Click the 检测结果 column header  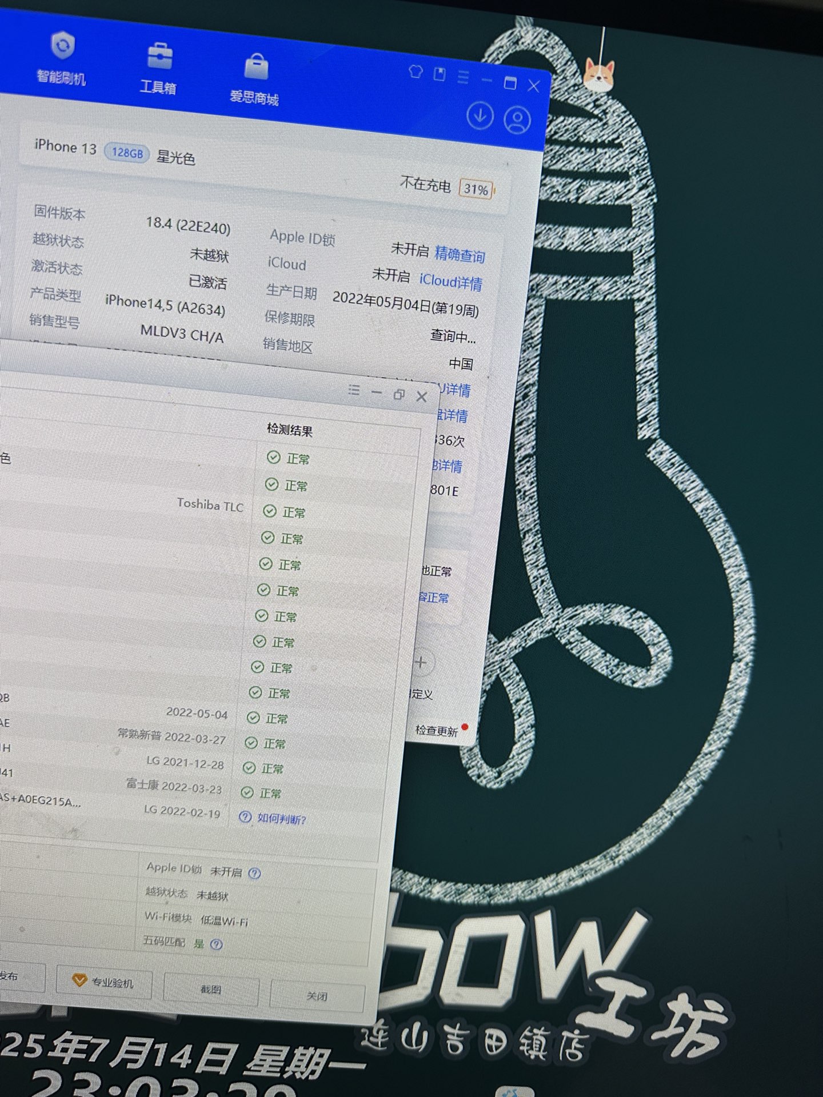point(289,430)
